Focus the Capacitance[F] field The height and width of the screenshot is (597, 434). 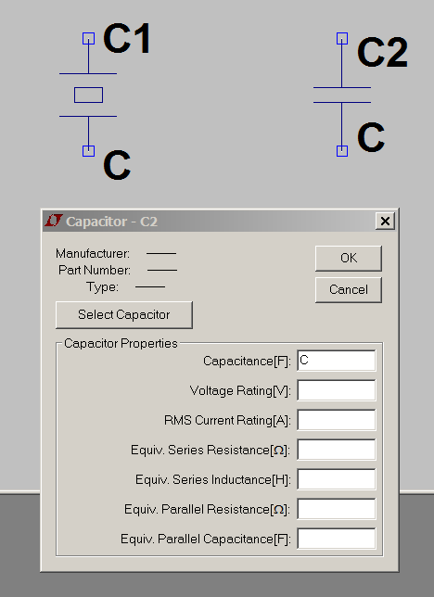(336, 361)
